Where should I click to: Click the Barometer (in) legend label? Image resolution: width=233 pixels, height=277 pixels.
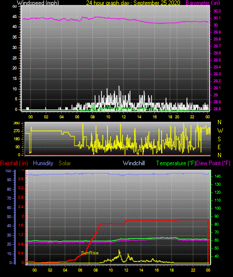203,2
